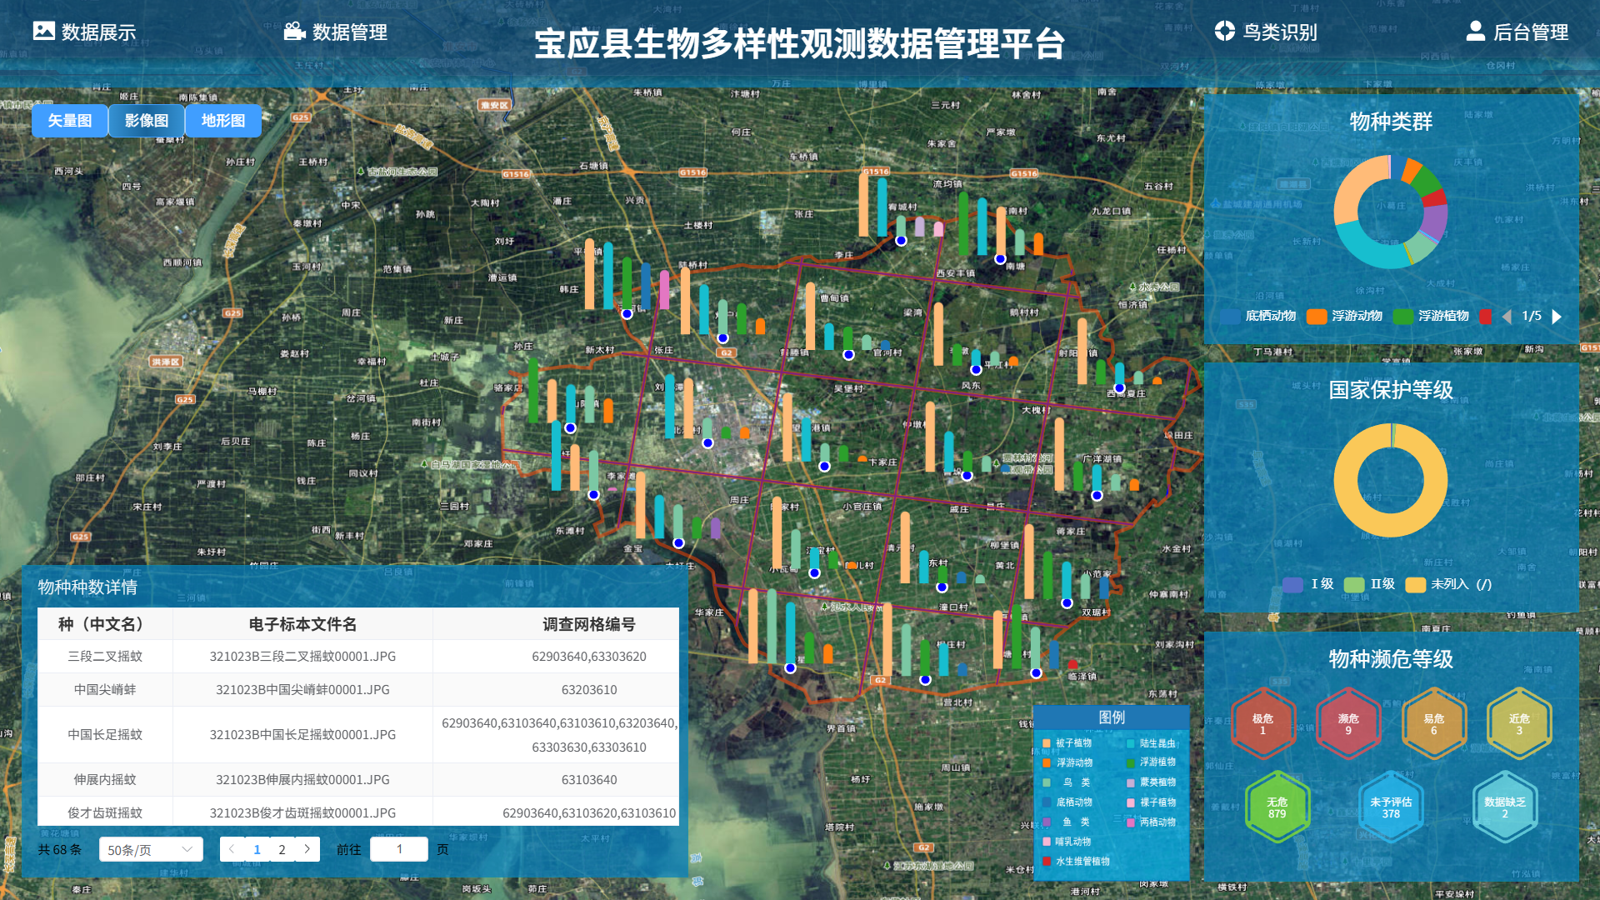1600x900 pixels.
Task: Select species cell 俊才齿斑摇蚊
Action: click(x=105, y=812)
